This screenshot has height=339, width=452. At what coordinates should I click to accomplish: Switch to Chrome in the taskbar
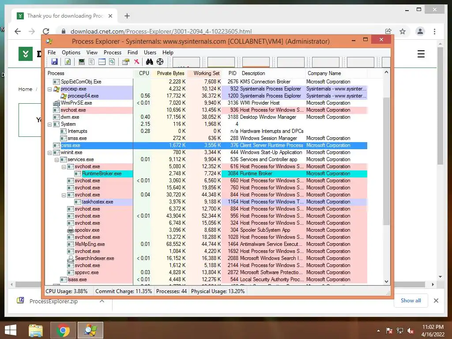pyautogui.click(x=63, y=330)
